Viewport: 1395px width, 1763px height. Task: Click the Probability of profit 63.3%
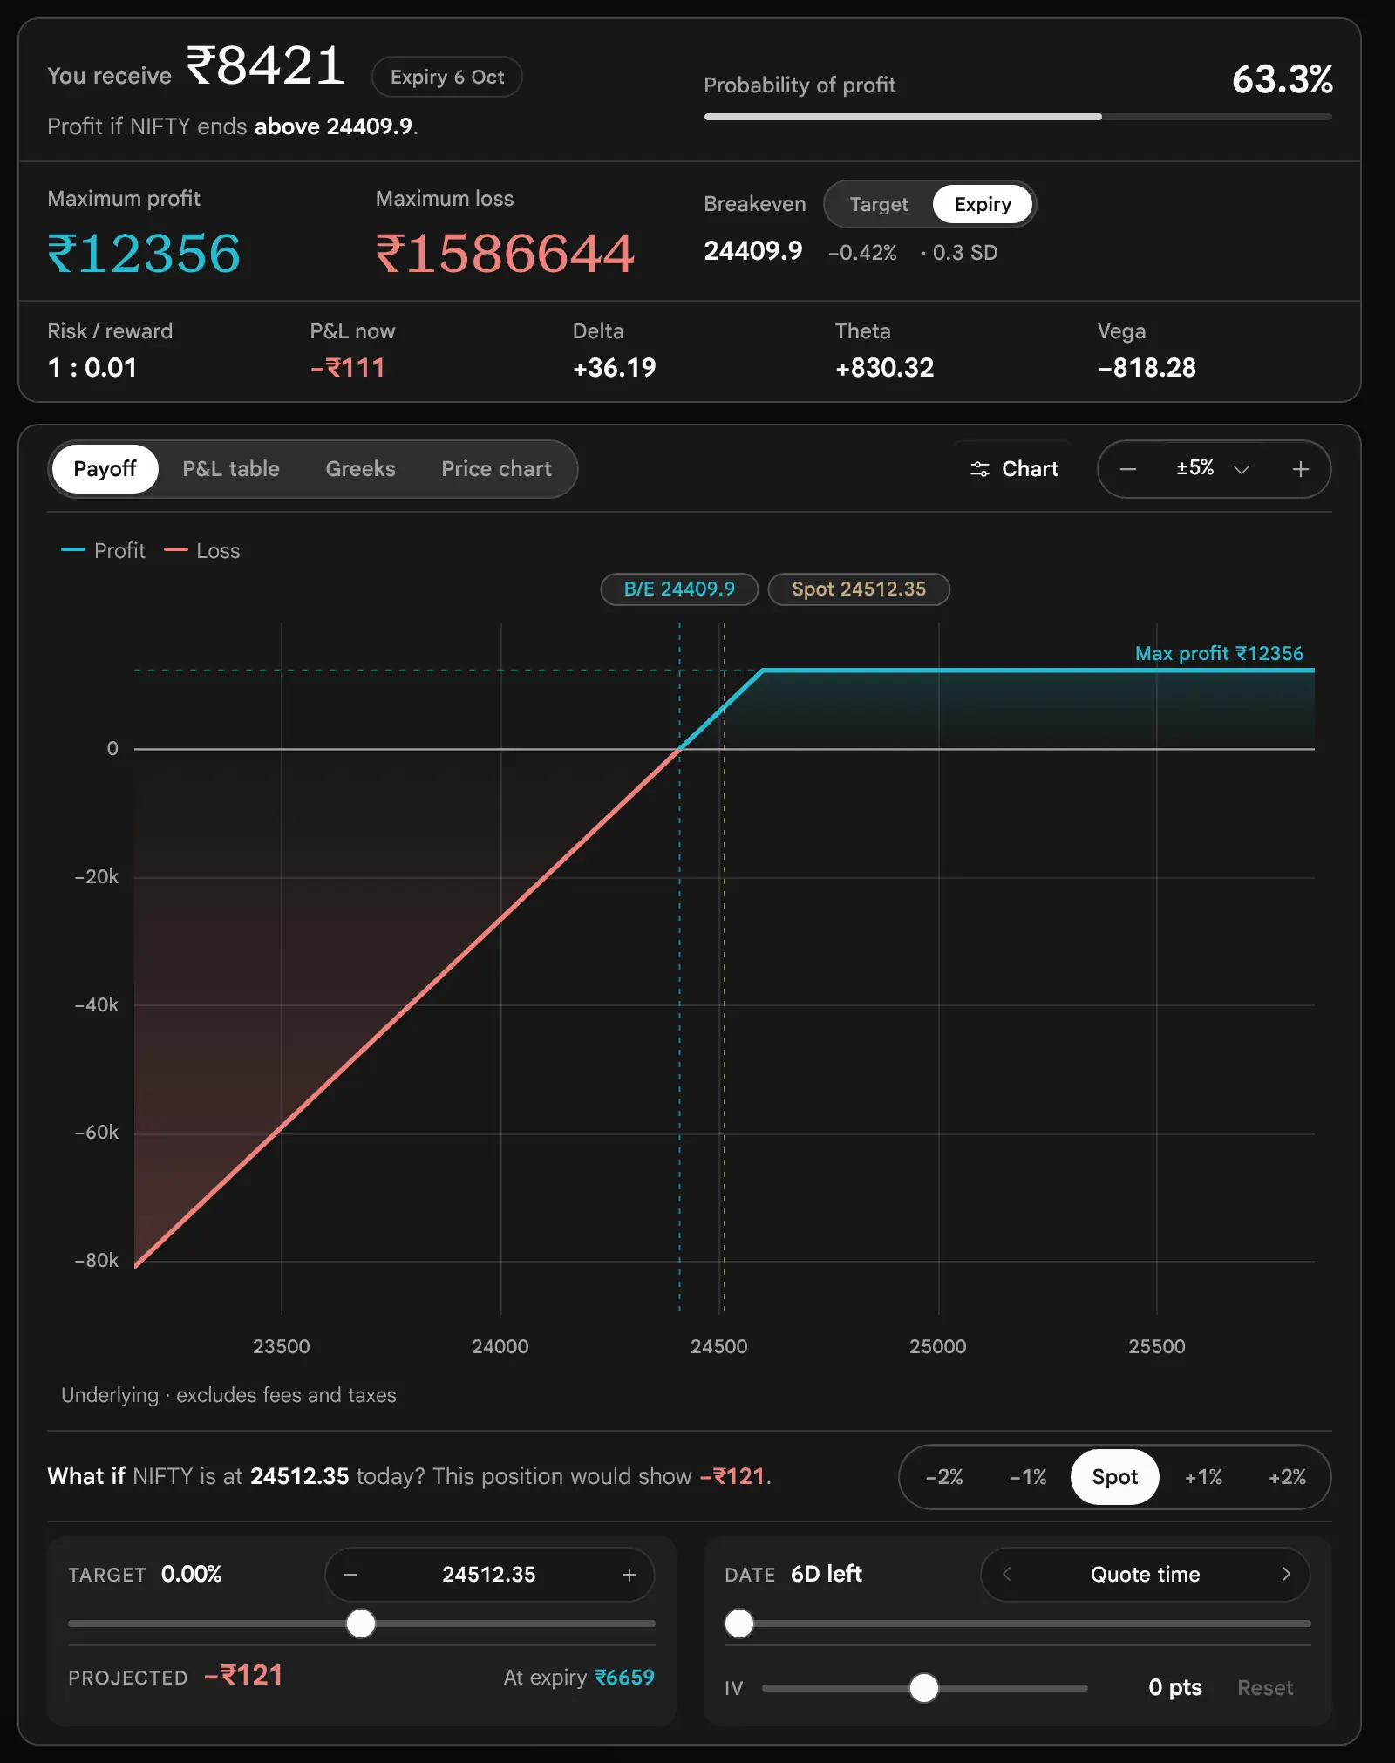[x=1282, y=79]
